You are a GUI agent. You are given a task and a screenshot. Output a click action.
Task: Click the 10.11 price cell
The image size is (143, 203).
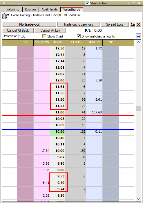coord(58,145)
